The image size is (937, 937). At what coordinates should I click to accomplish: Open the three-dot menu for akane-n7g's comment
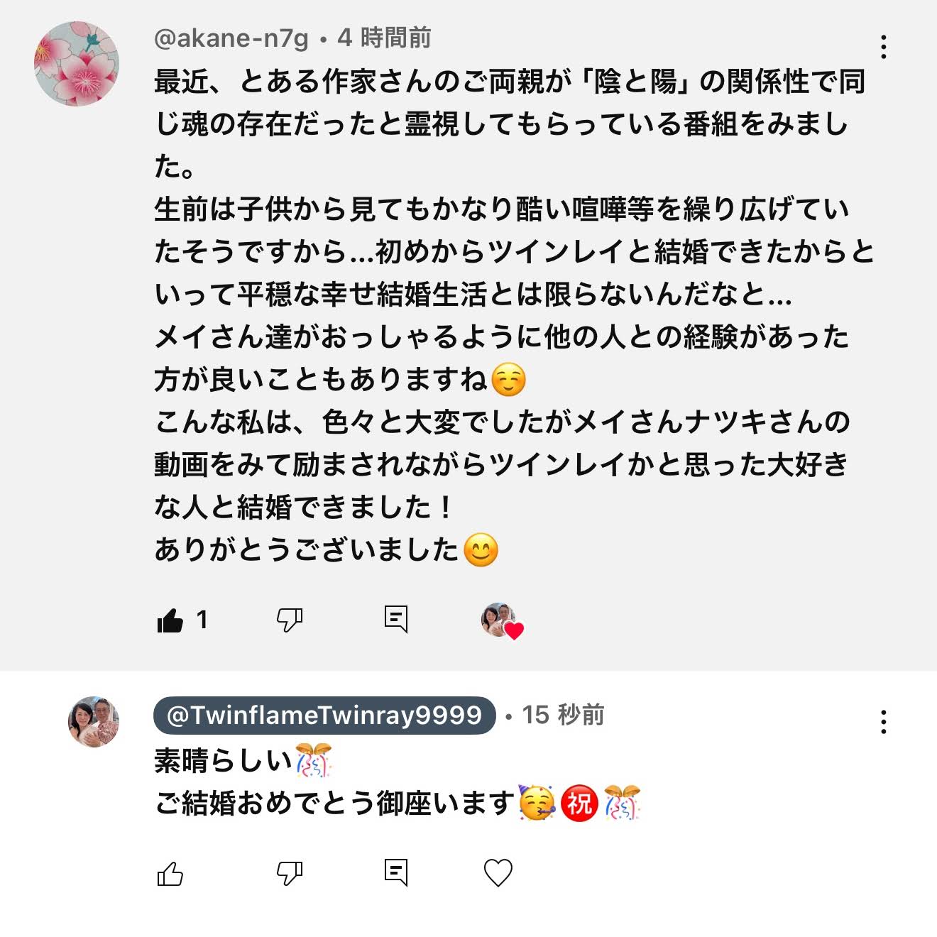tap(883, 47)
